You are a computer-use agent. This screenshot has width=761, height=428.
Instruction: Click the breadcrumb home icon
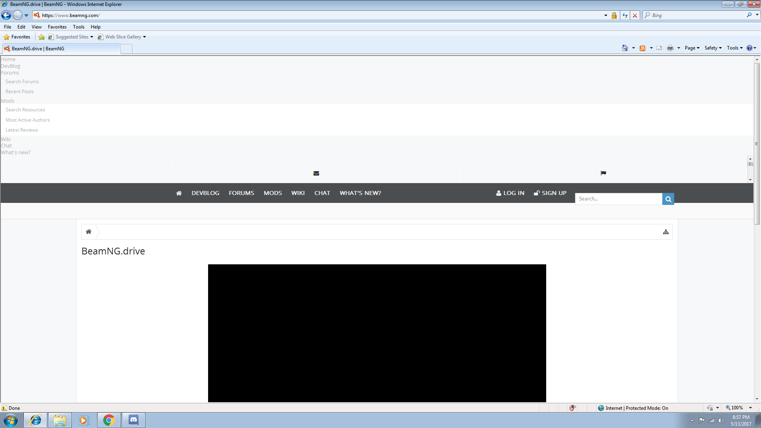click(89, 232)
